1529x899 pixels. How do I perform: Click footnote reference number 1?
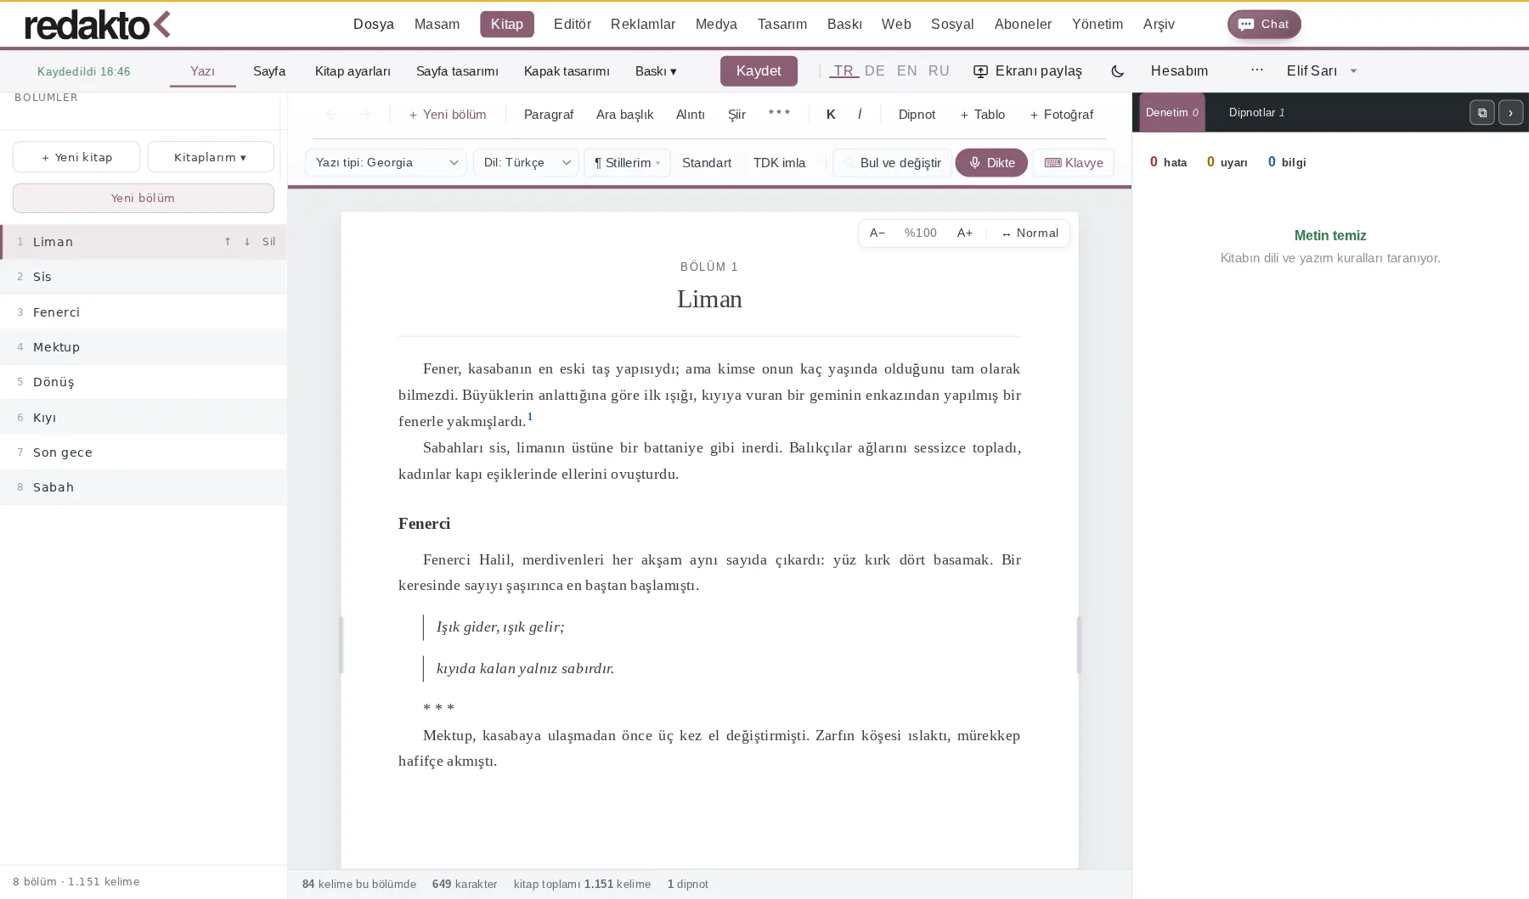pos(530,416)
